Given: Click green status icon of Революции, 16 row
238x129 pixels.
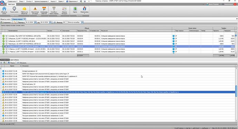Looking at the screenshot, I should 3,44.
